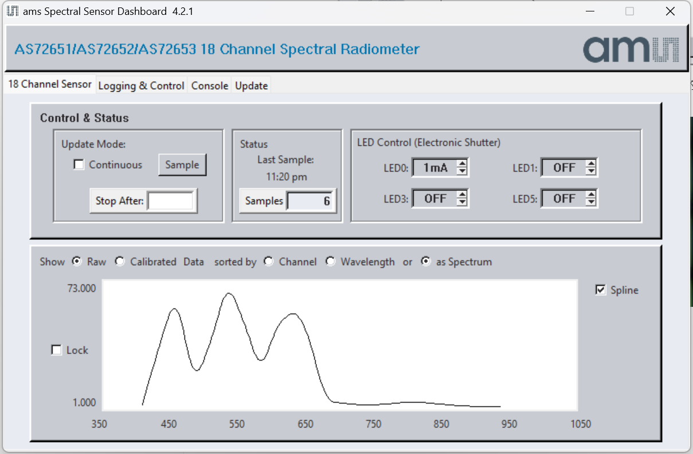Click the 'LED Control (Electronic Shutter)' label

[x=429, y=142]
